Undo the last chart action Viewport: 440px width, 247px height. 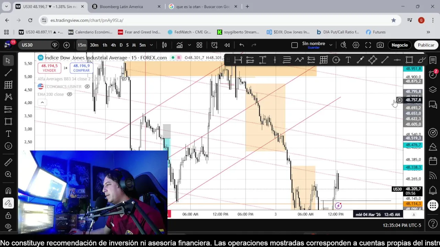[x=242, y=45]
